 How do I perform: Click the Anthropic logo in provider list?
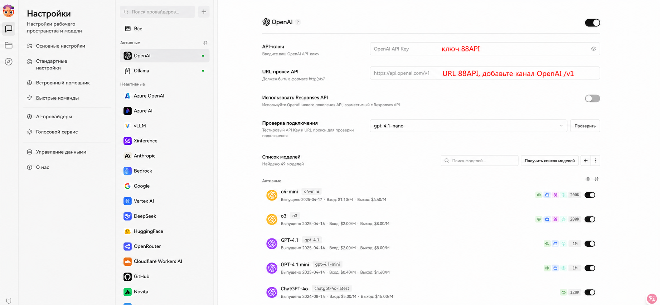tap(127, 156)
